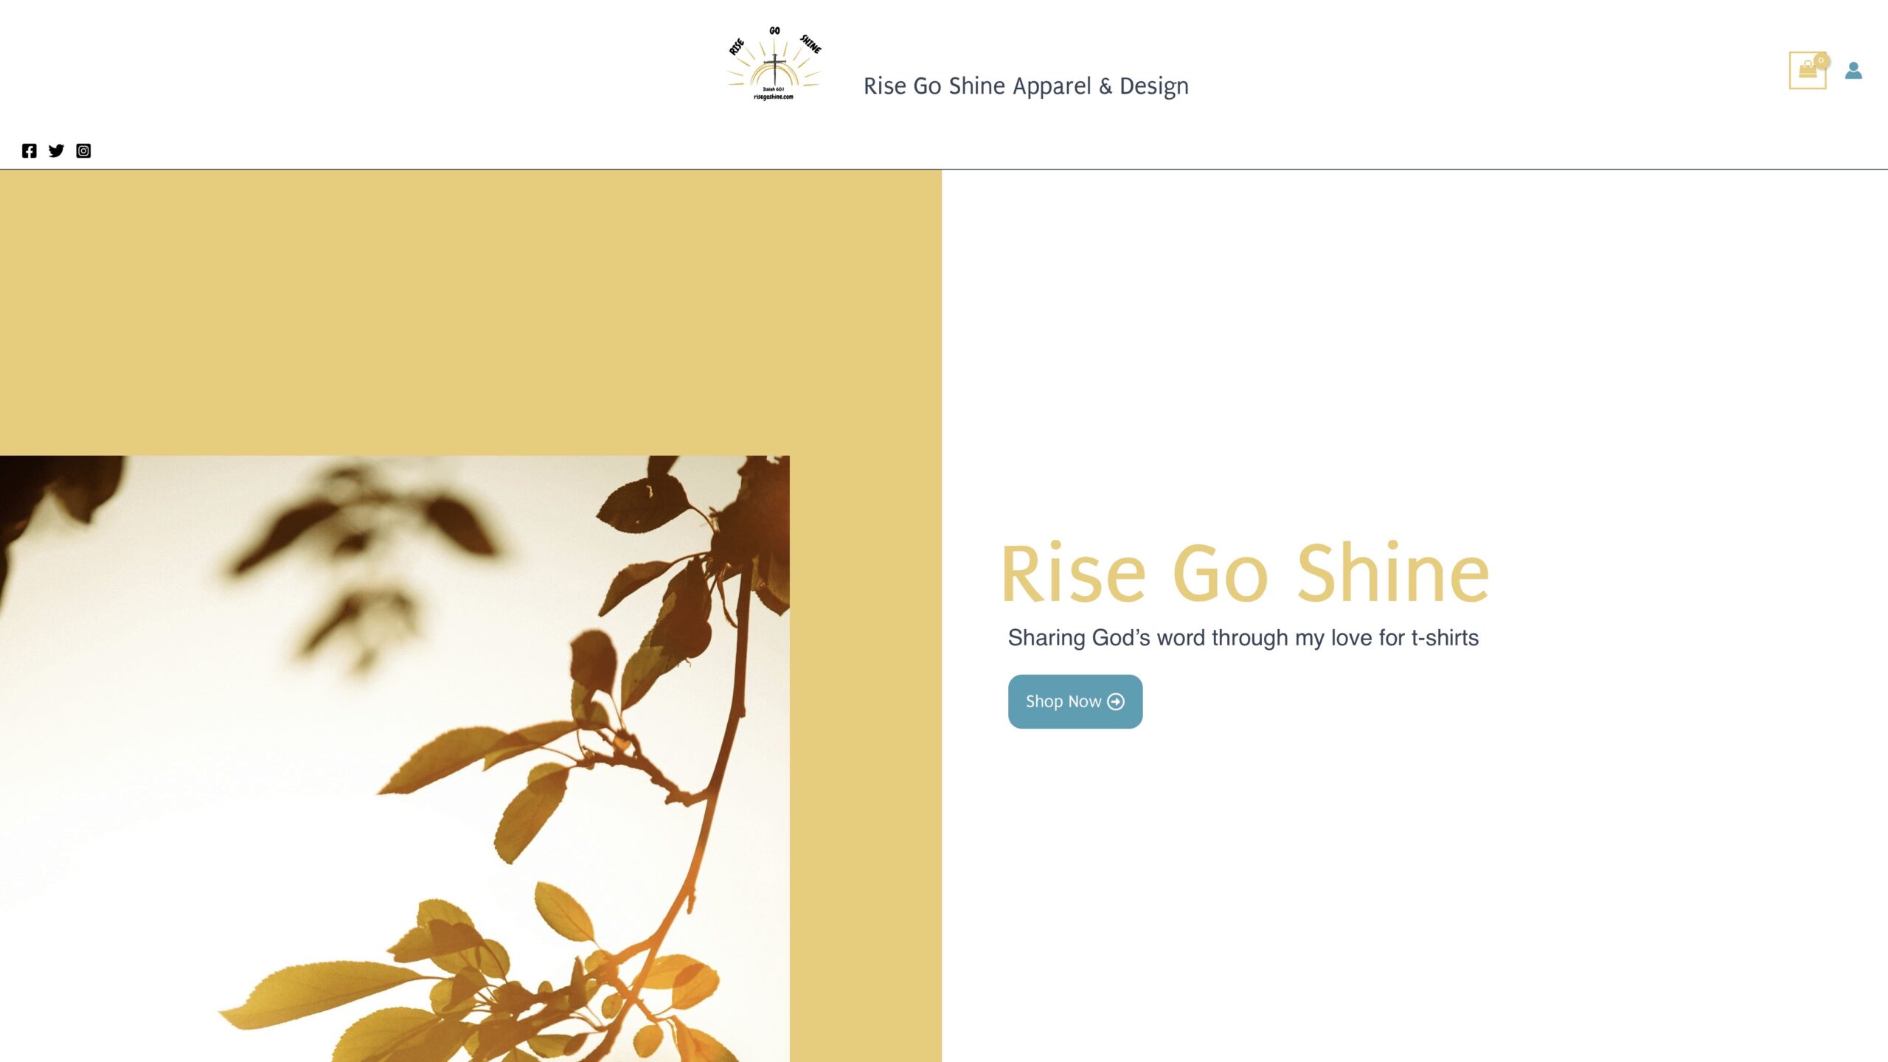Click the yellow strip right of photo
The width and height of the screenshot is (1888, 1062).
[866, 758]
